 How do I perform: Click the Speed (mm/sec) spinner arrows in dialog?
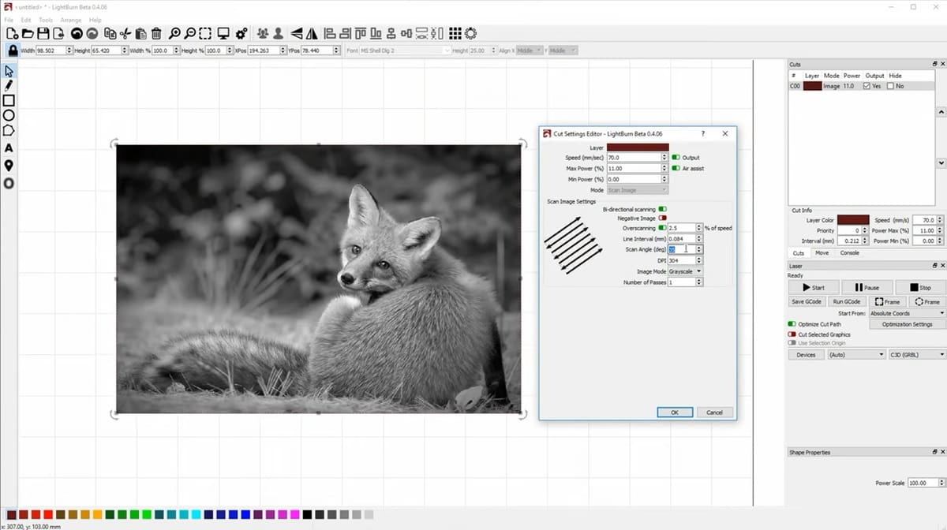pos(665,158)
